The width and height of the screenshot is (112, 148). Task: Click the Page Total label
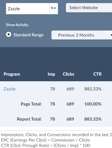(31, 104)
